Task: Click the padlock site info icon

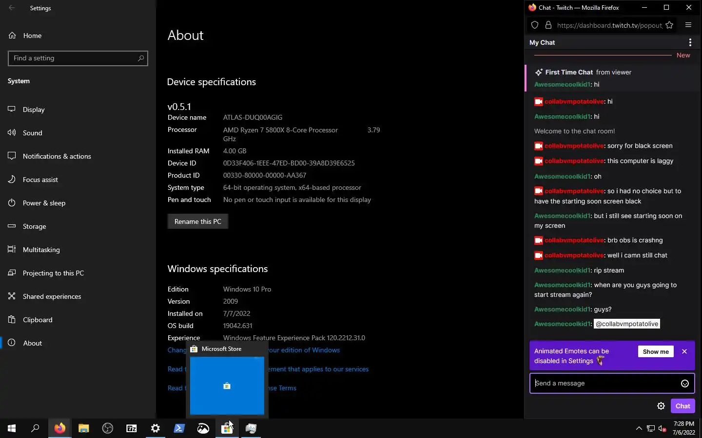Action: (x=548, y=25)
